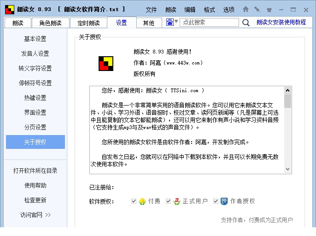Click 使用帮助 in the sidebar
The height and width of the screenshot is (236, 316).
(35, 185)
